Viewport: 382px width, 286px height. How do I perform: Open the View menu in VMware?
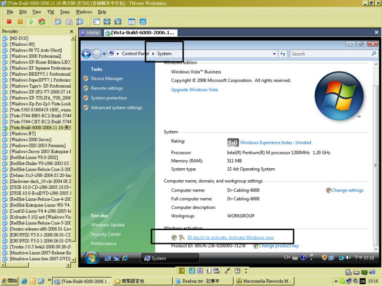[x=37, y=12]
